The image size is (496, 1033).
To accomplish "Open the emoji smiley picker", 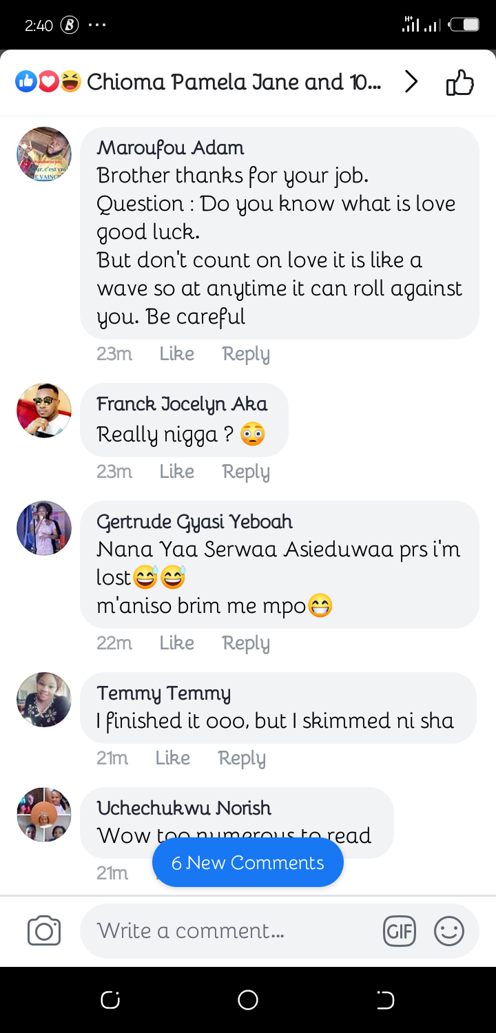I will (449, 932).
